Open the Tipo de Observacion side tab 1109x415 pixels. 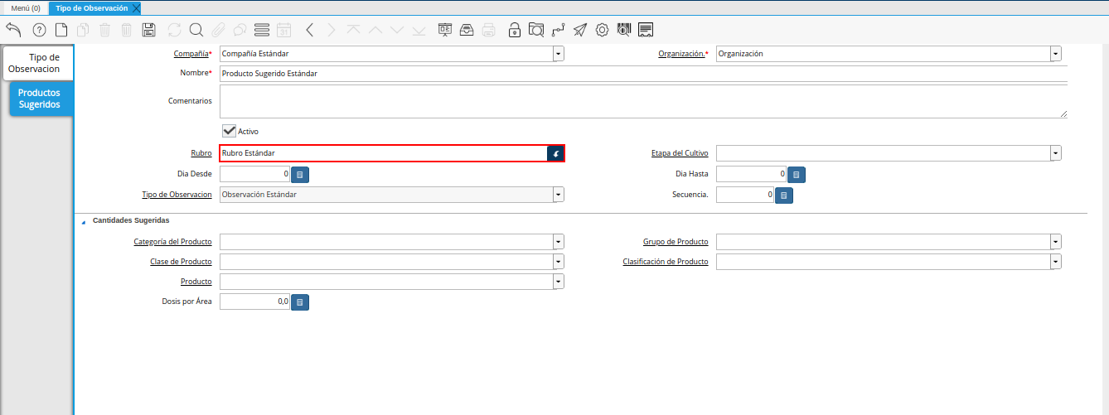39,63
